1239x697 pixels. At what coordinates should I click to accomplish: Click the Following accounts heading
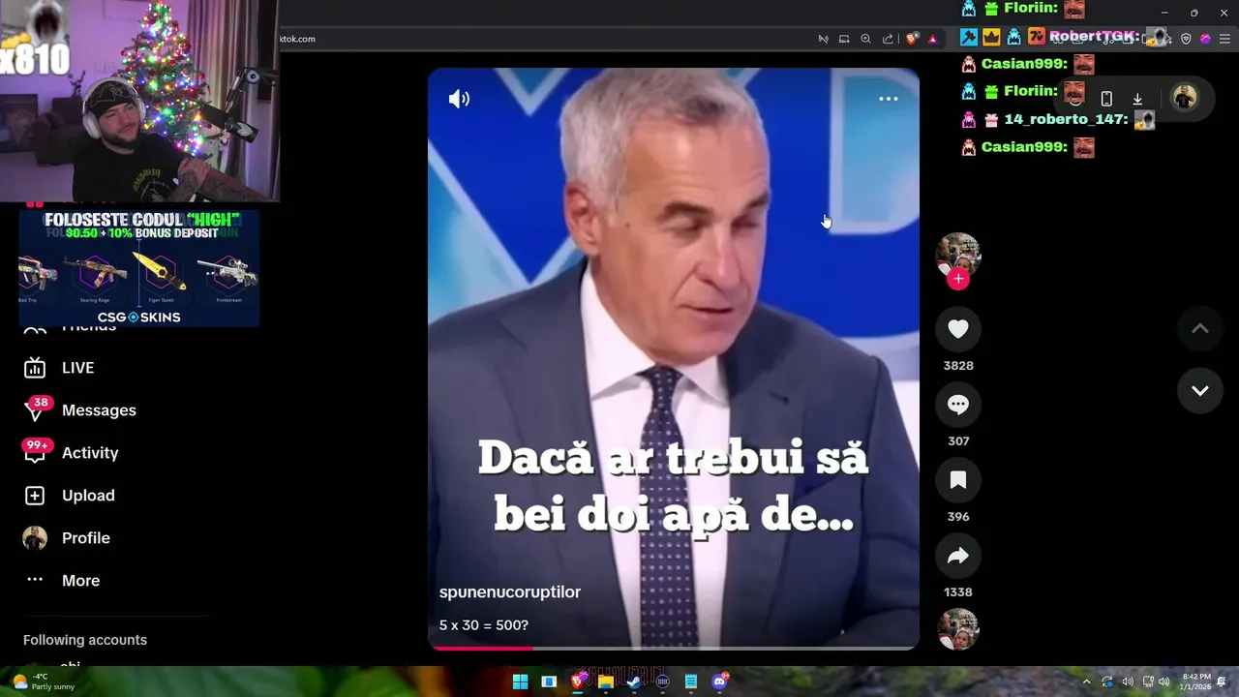[x=85, y=640]
